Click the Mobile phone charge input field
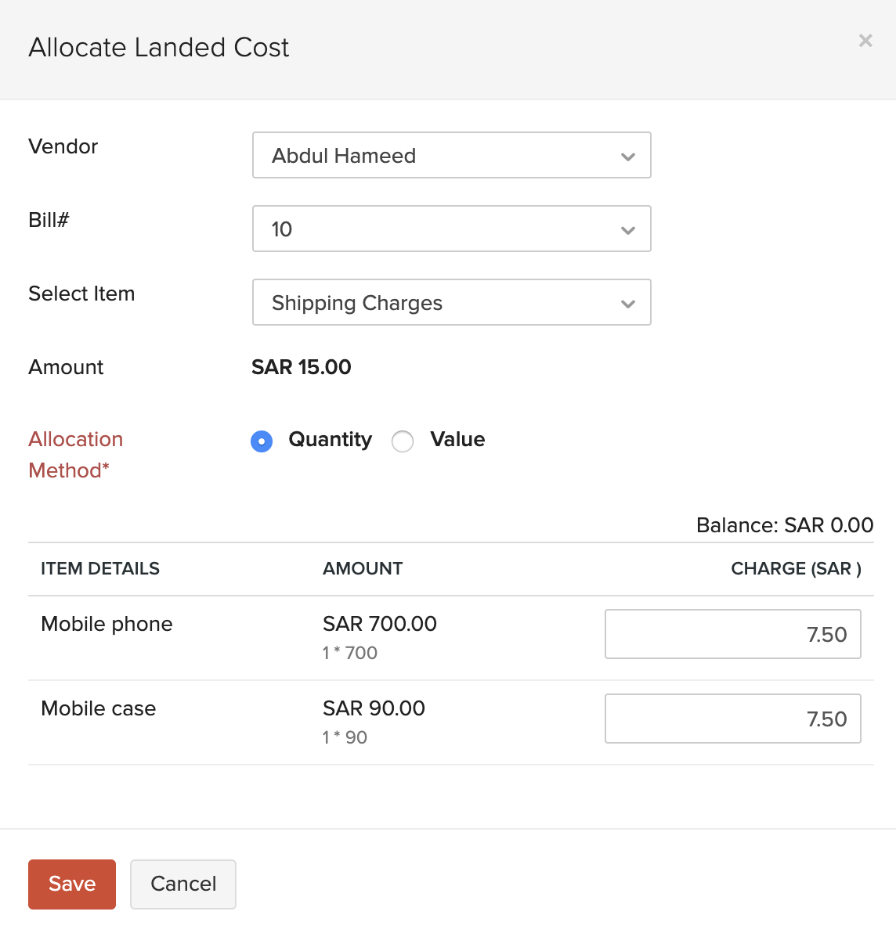This screenshot has width=896, height=933. (x=732, y=634)
